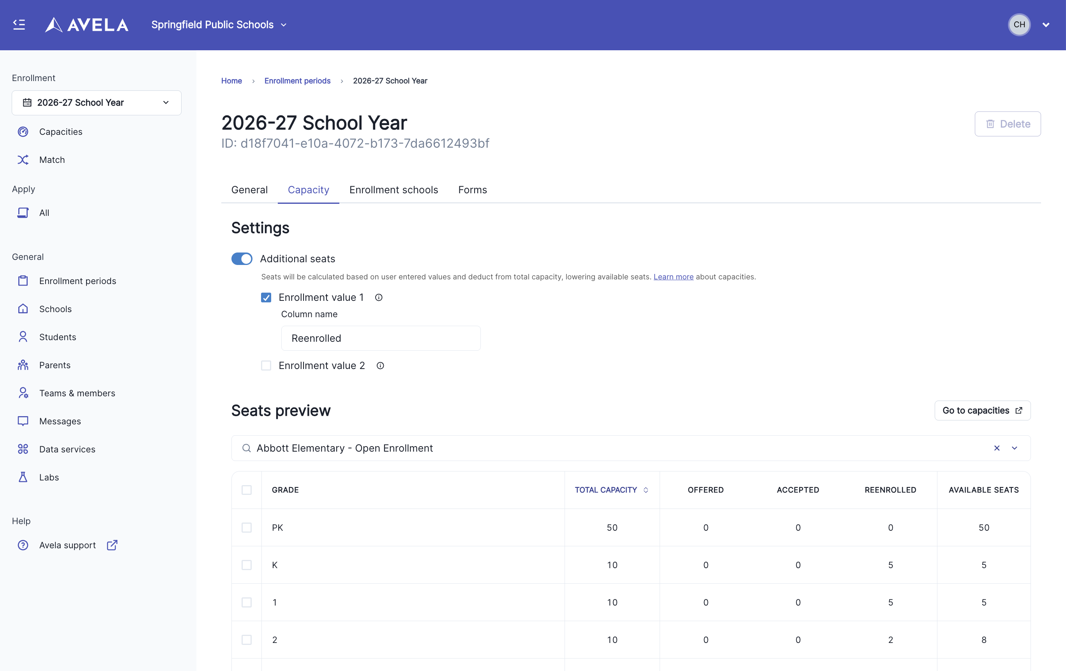Image resolution: width=1066 pixels, height=671 pixels.
Task: Click the Match shuffle icon
Action: coord(23,160)
